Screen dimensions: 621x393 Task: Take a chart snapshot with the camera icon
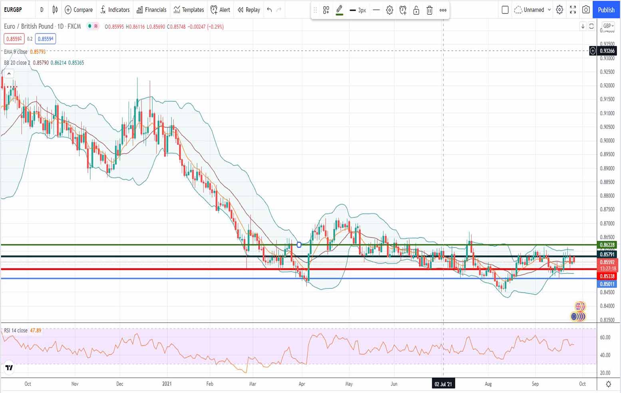[x=586, y=10]
